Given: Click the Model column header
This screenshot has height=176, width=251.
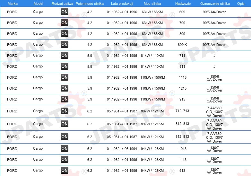Looking at the screenshot, I should pos(38,4).
